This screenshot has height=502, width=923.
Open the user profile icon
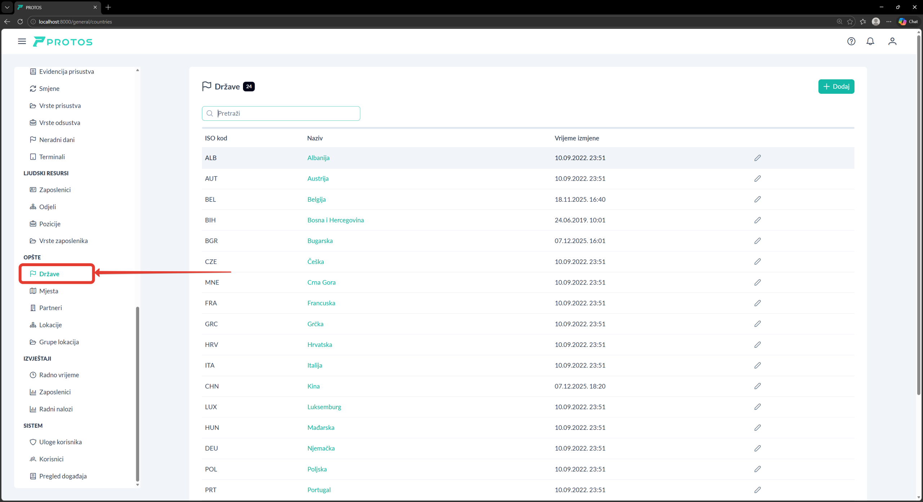tap(892, 41)
